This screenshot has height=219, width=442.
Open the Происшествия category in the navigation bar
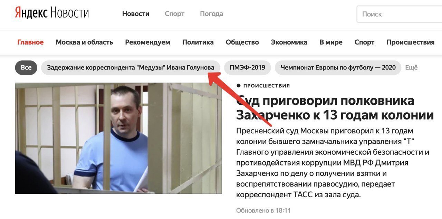coord(410,42)
